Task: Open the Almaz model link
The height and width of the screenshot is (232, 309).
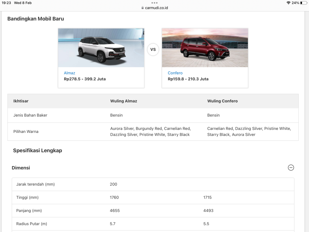Action: pyautogui.click(x=69, y=73)
